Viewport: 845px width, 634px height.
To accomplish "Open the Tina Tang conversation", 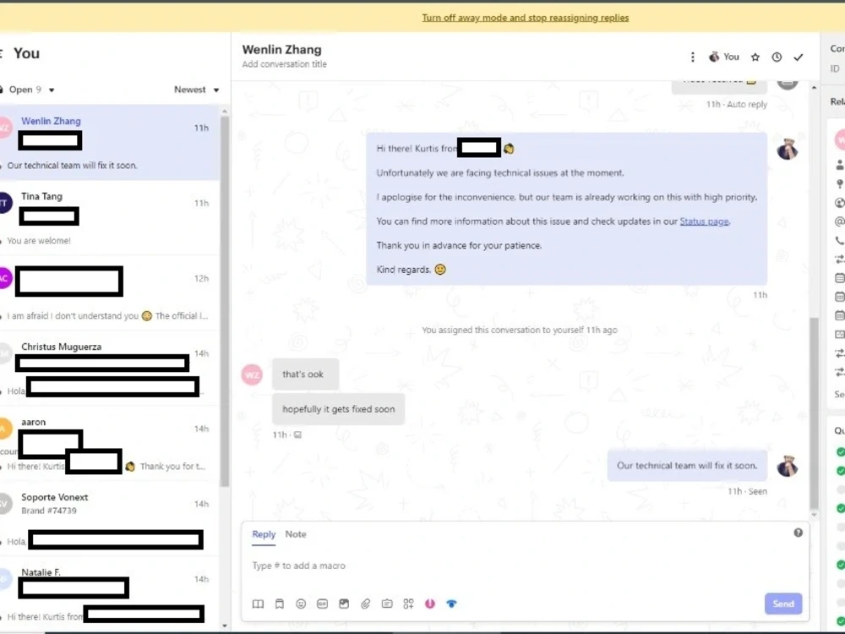I will [110, 218].
